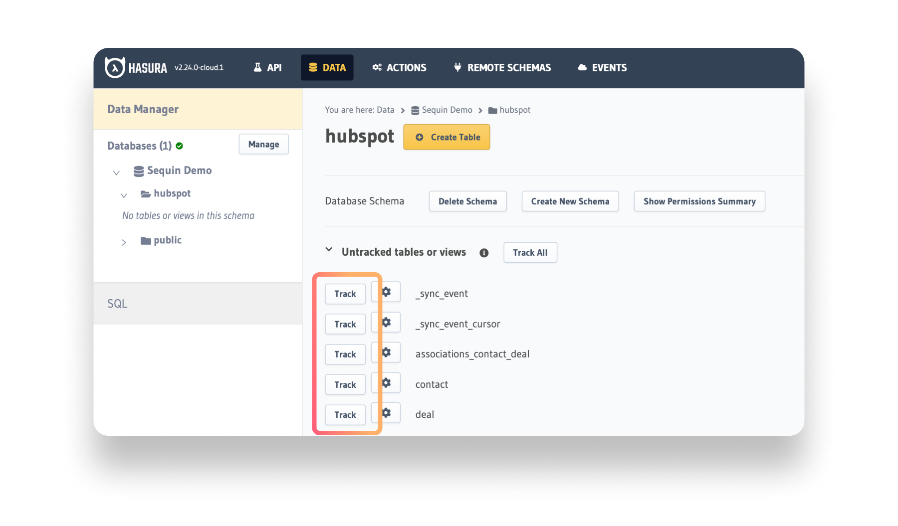898x526 pixels.
Task: Click version label v2.24.0-cloud.1
Action: click(199, 67)
